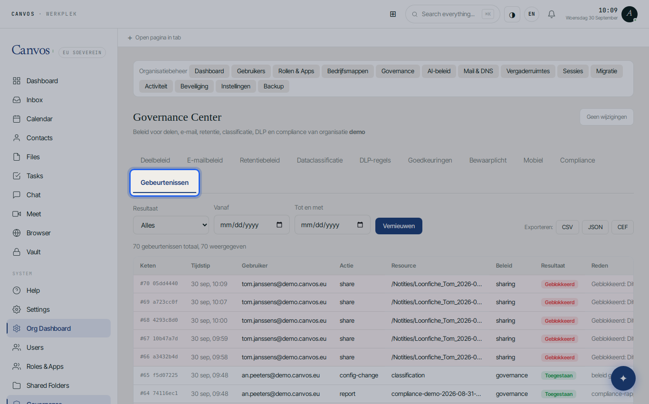Screen dimensions: 649x404
Task: Switch language with the EN button
Action: click(532, 14)
